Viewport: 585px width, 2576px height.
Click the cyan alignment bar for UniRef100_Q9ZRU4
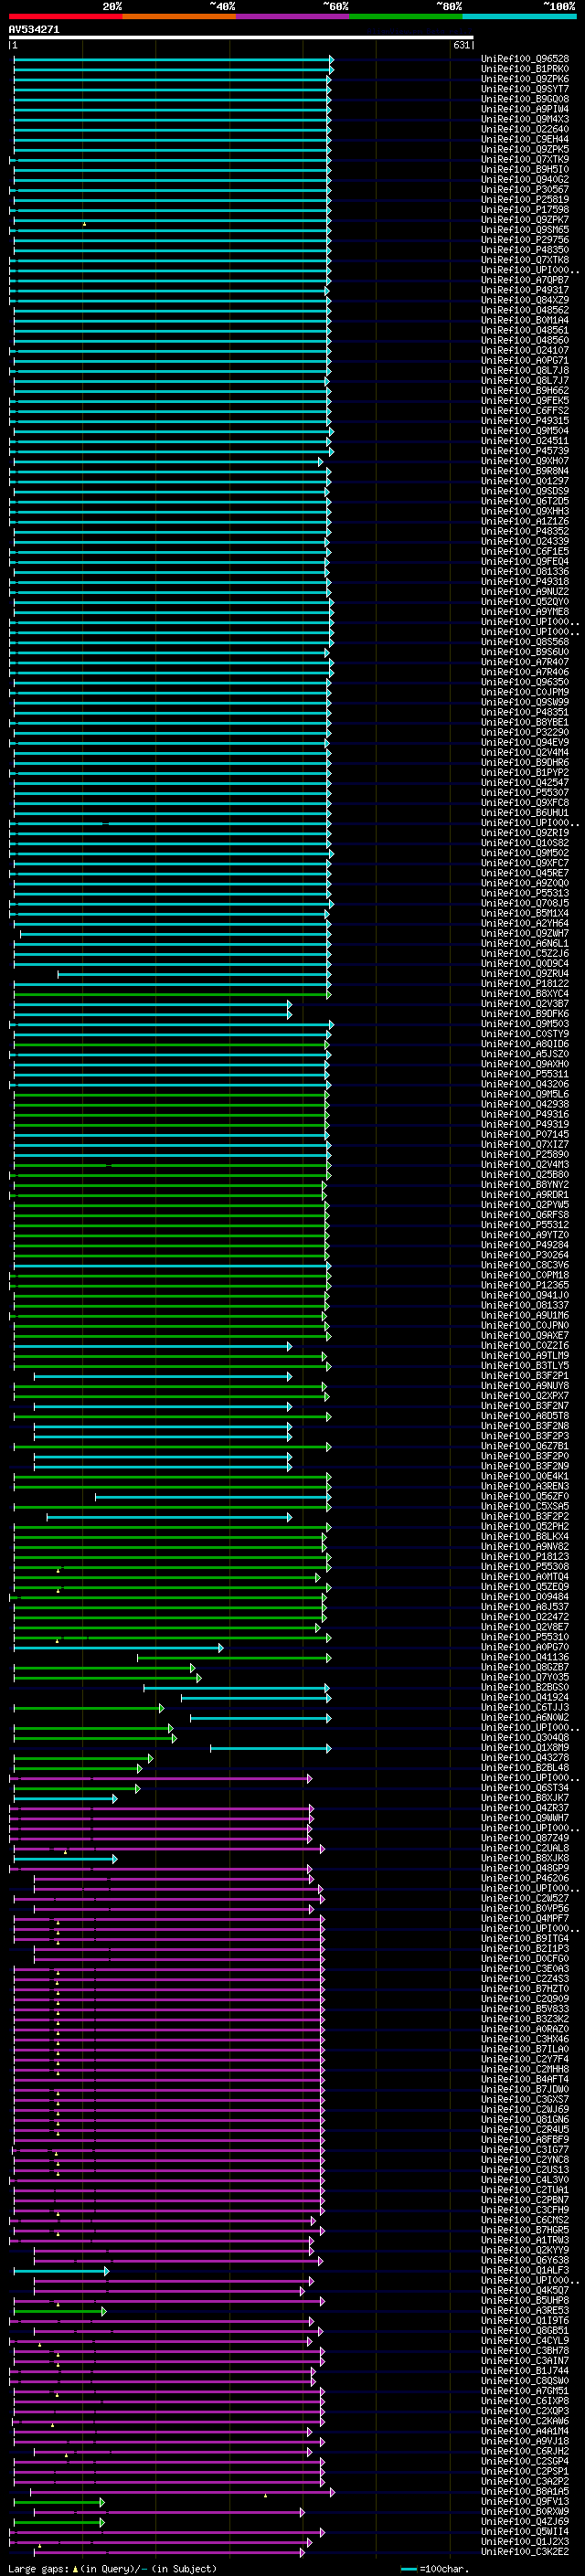194,974
